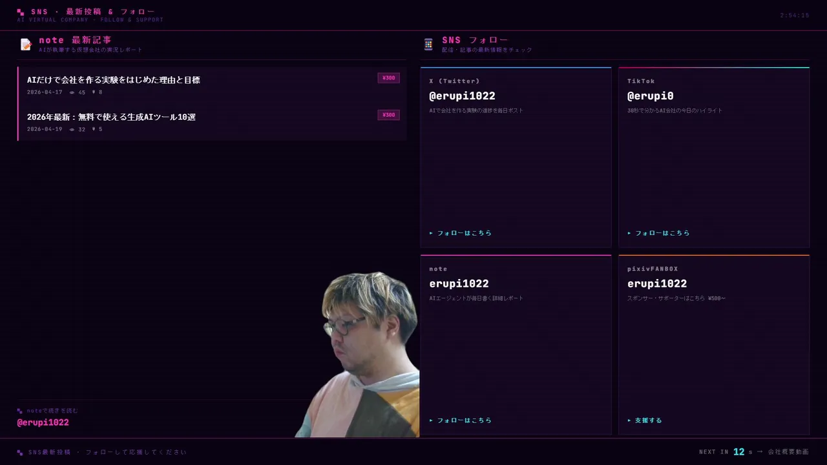Click the NEXT IN 12 s countdown

[726, 452]
